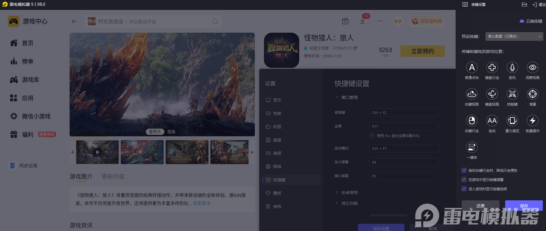The width and height of the screenshot is (546, 231).
Task: Select the 键盘视角 (keyboard view) icon
Action: click(492, 94)
